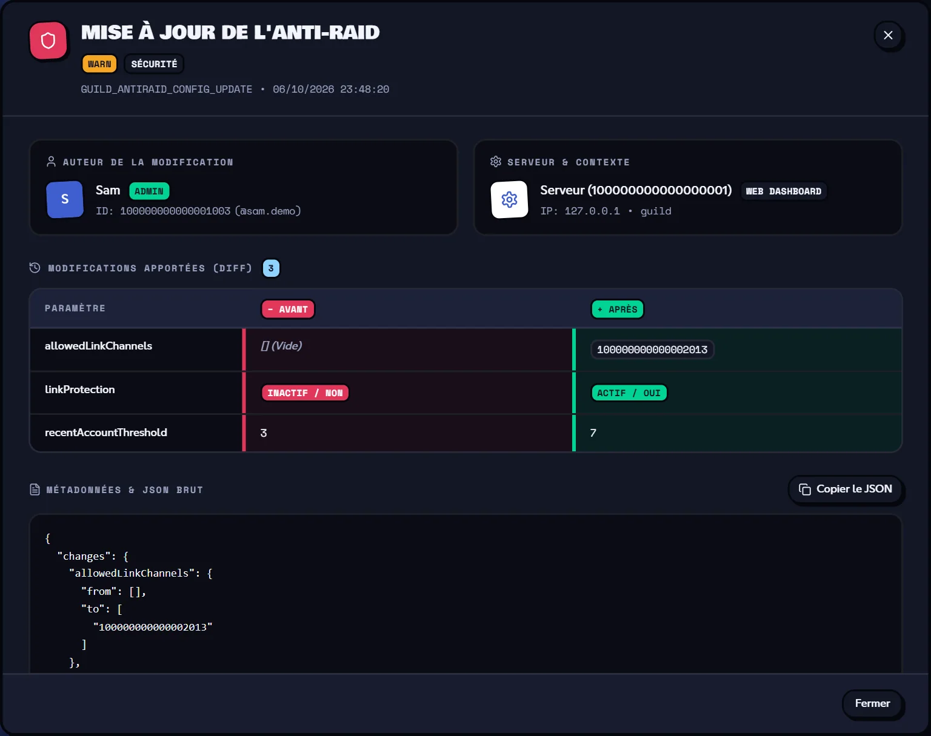Click the AVANT column header badge

pyautogui.click(x=288, y=310)
